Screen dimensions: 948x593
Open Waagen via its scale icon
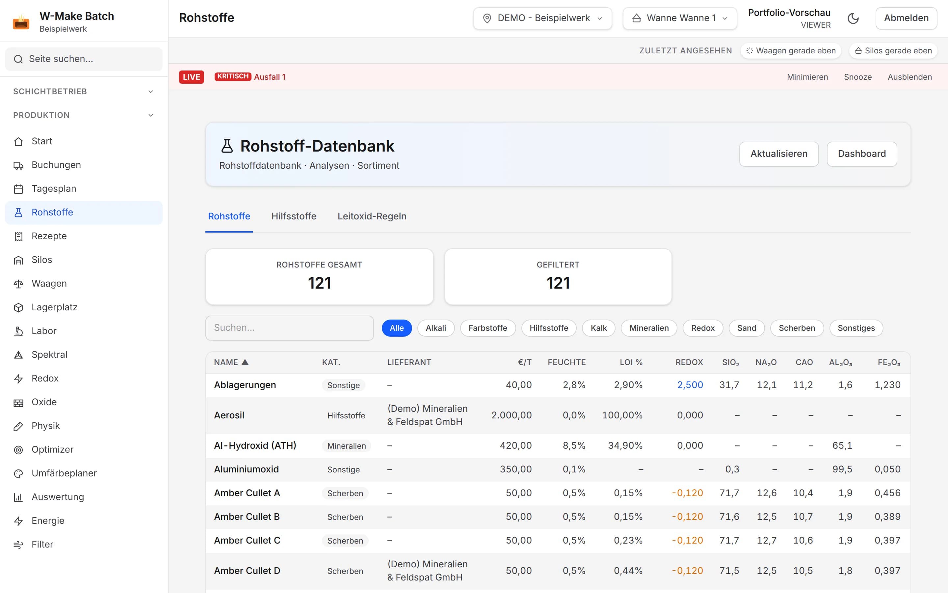[18, 284]
